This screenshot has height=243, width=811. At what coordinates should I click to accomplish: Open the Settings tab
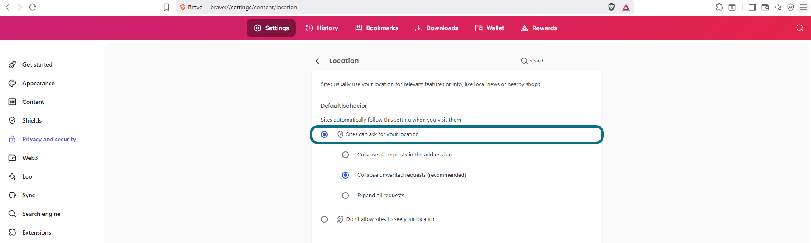tap(271, 28)
